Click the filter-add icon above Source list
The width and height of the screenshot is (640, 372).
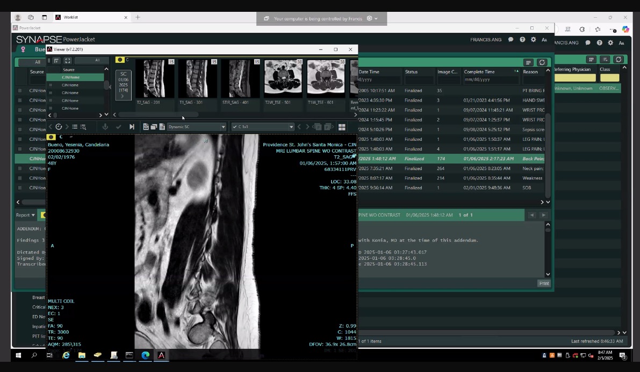(x=56, y=61)
